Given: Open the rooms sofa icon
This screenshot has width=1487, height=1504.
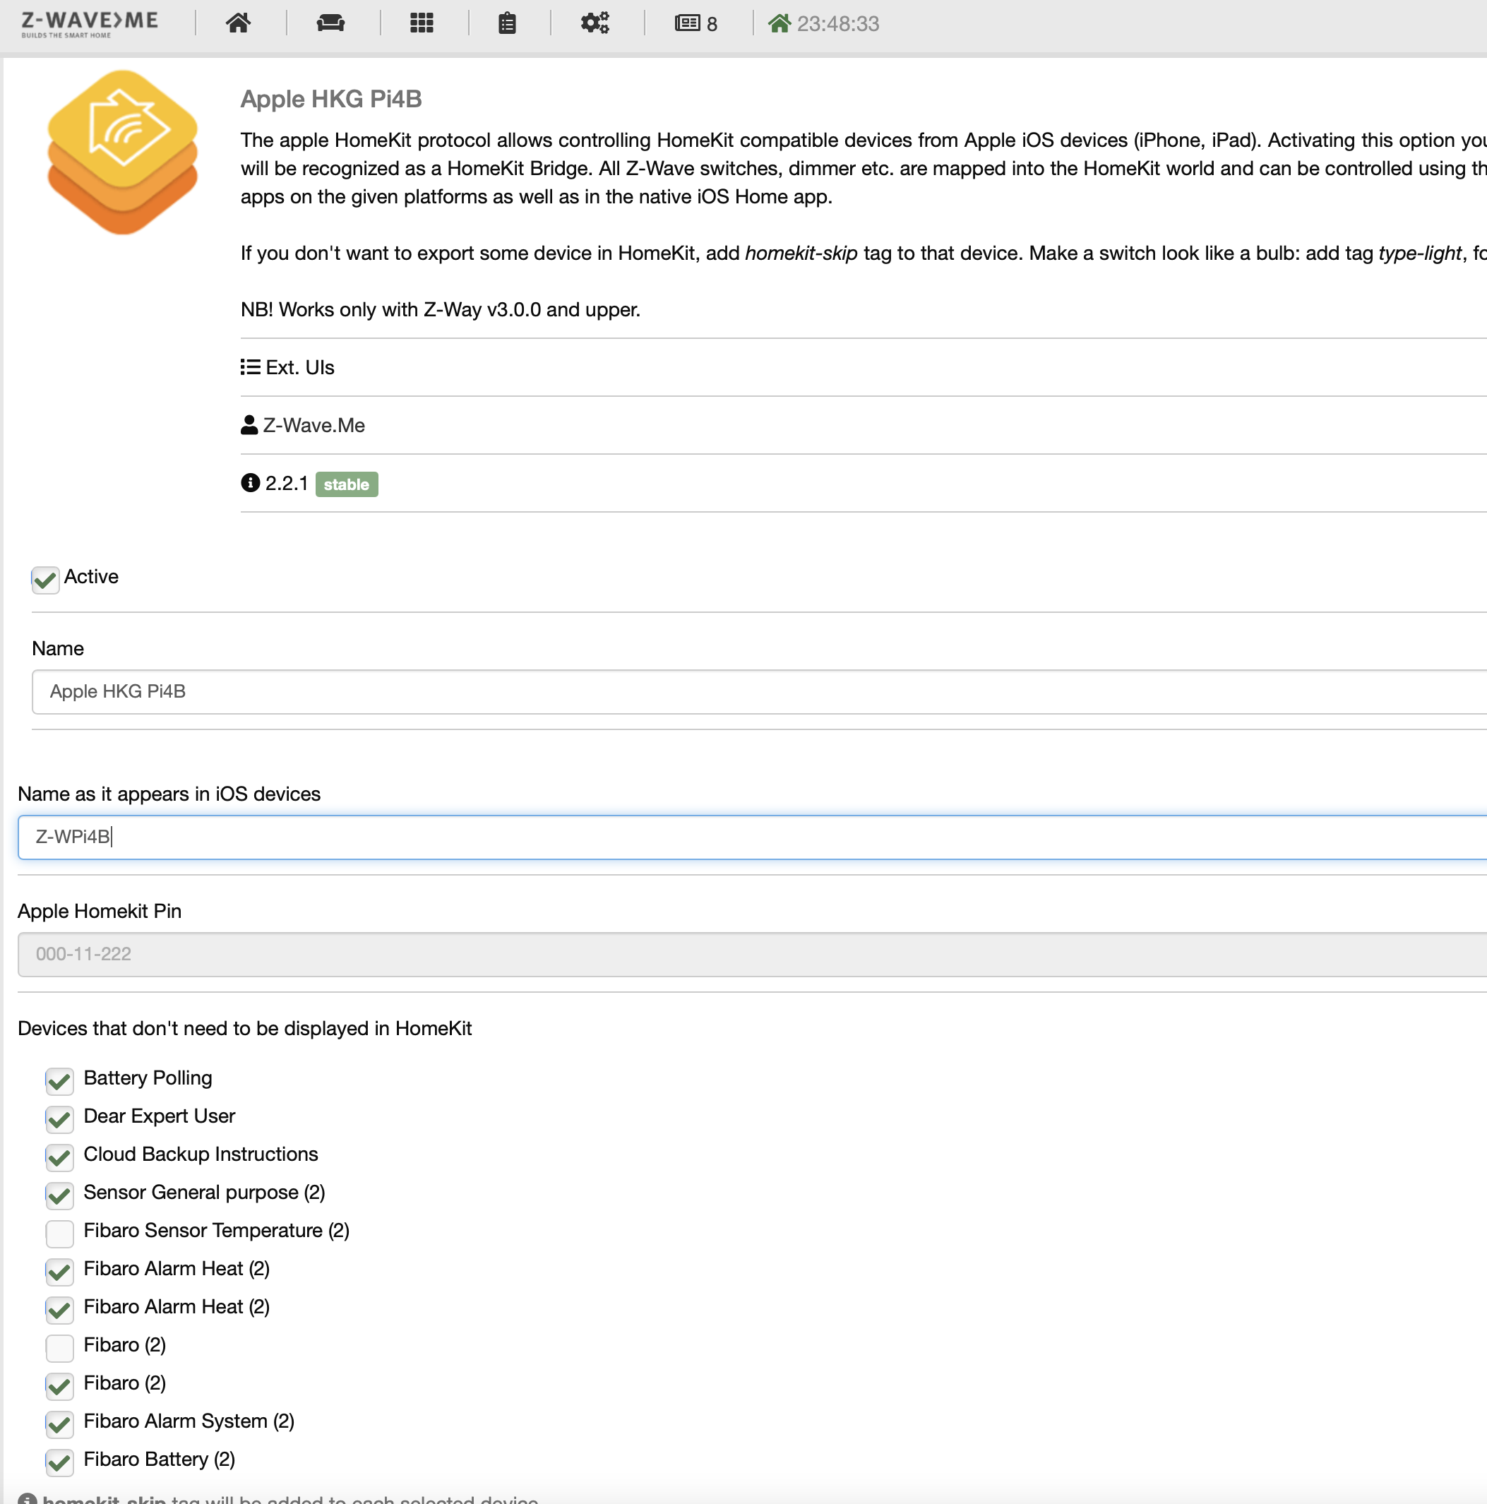Looking at the screenshot, I should pyautogui.click(x=331, y=23).
